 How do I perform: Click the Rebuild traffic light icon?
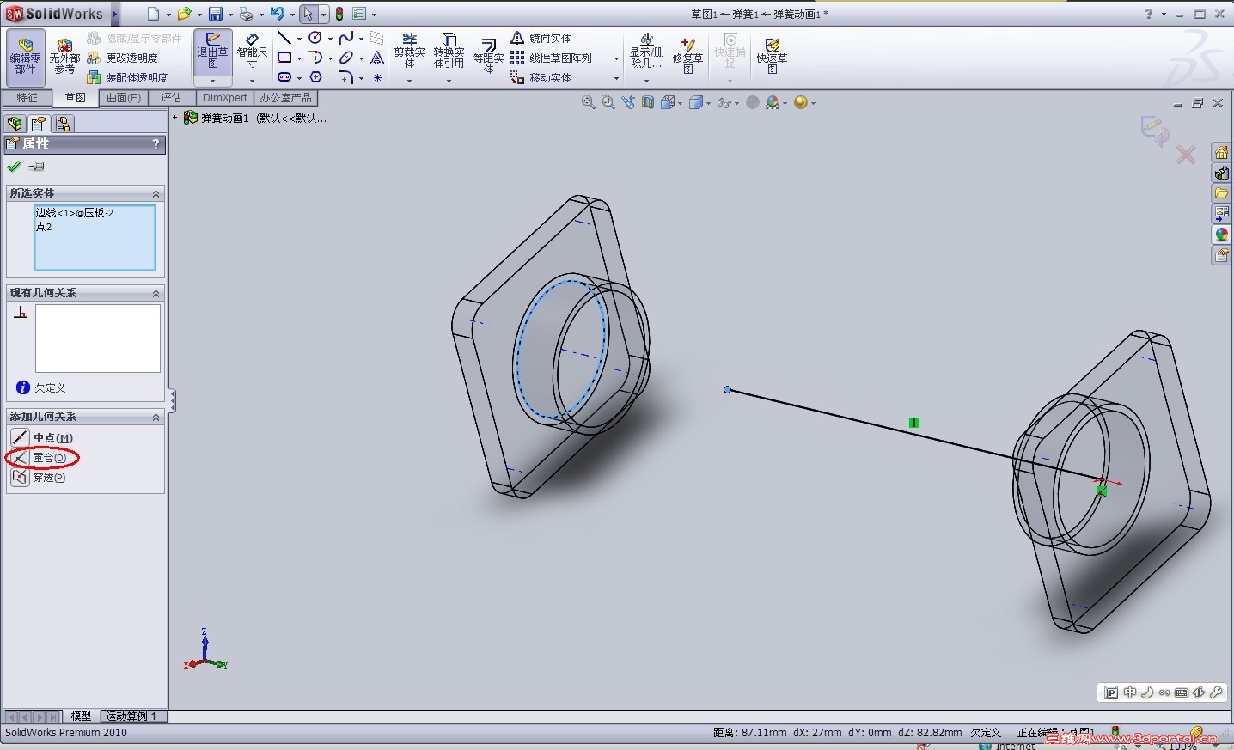pos(339,14)
